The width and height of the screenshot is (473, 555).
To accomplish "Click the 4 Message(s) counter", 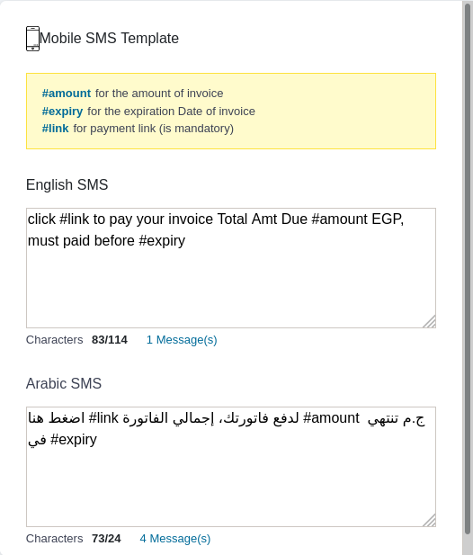I will tap(175, 539).
